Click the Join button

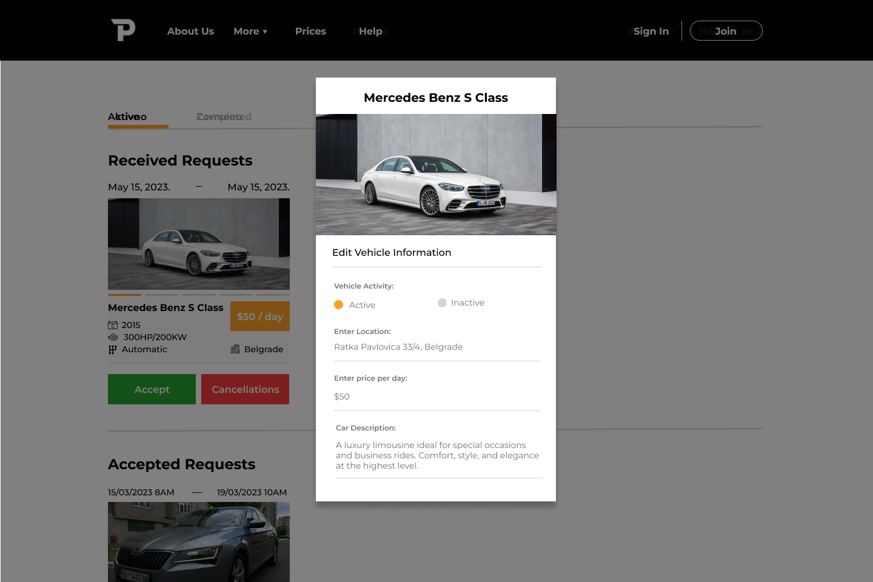click(726, 31)
